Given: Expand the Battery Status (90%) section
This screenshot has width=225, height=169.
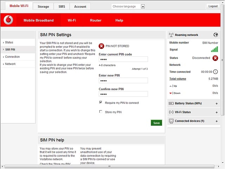Looking at the screenshot, I should click(x=217, y=104).
